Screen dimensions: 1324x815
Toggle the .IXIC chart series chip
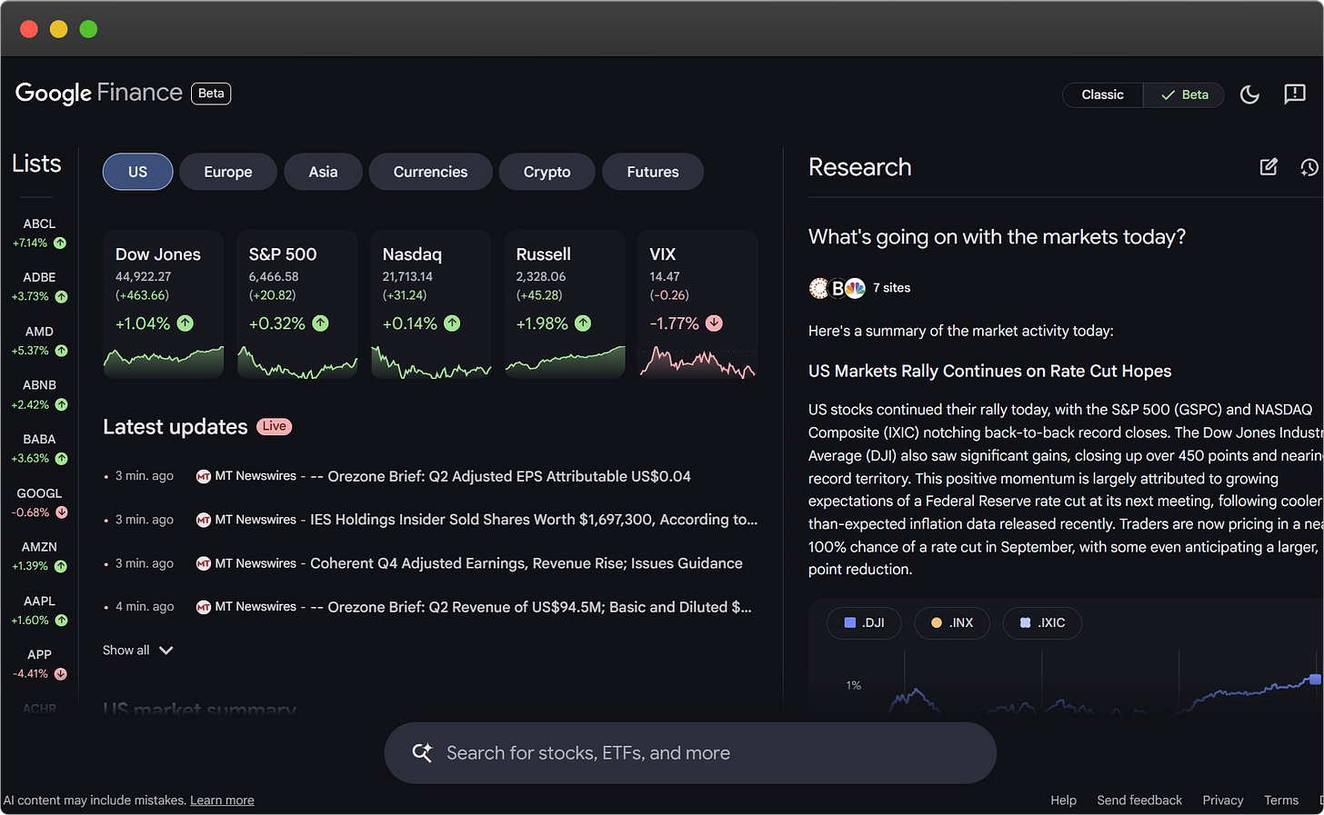click(1042, 622)
